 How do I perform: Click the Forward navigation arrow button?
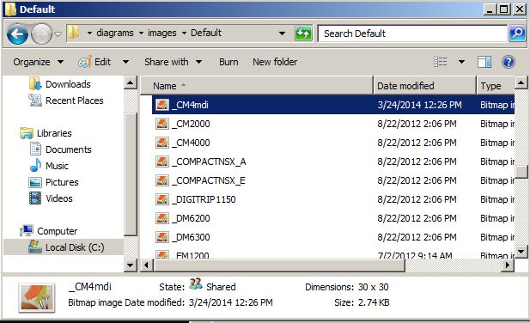(x=41, y=34)
